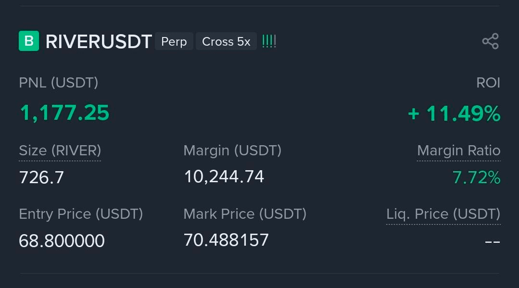The image size is (519, 288).
Task: Click the Perp contract type badge
Action: tap(174, 41)
